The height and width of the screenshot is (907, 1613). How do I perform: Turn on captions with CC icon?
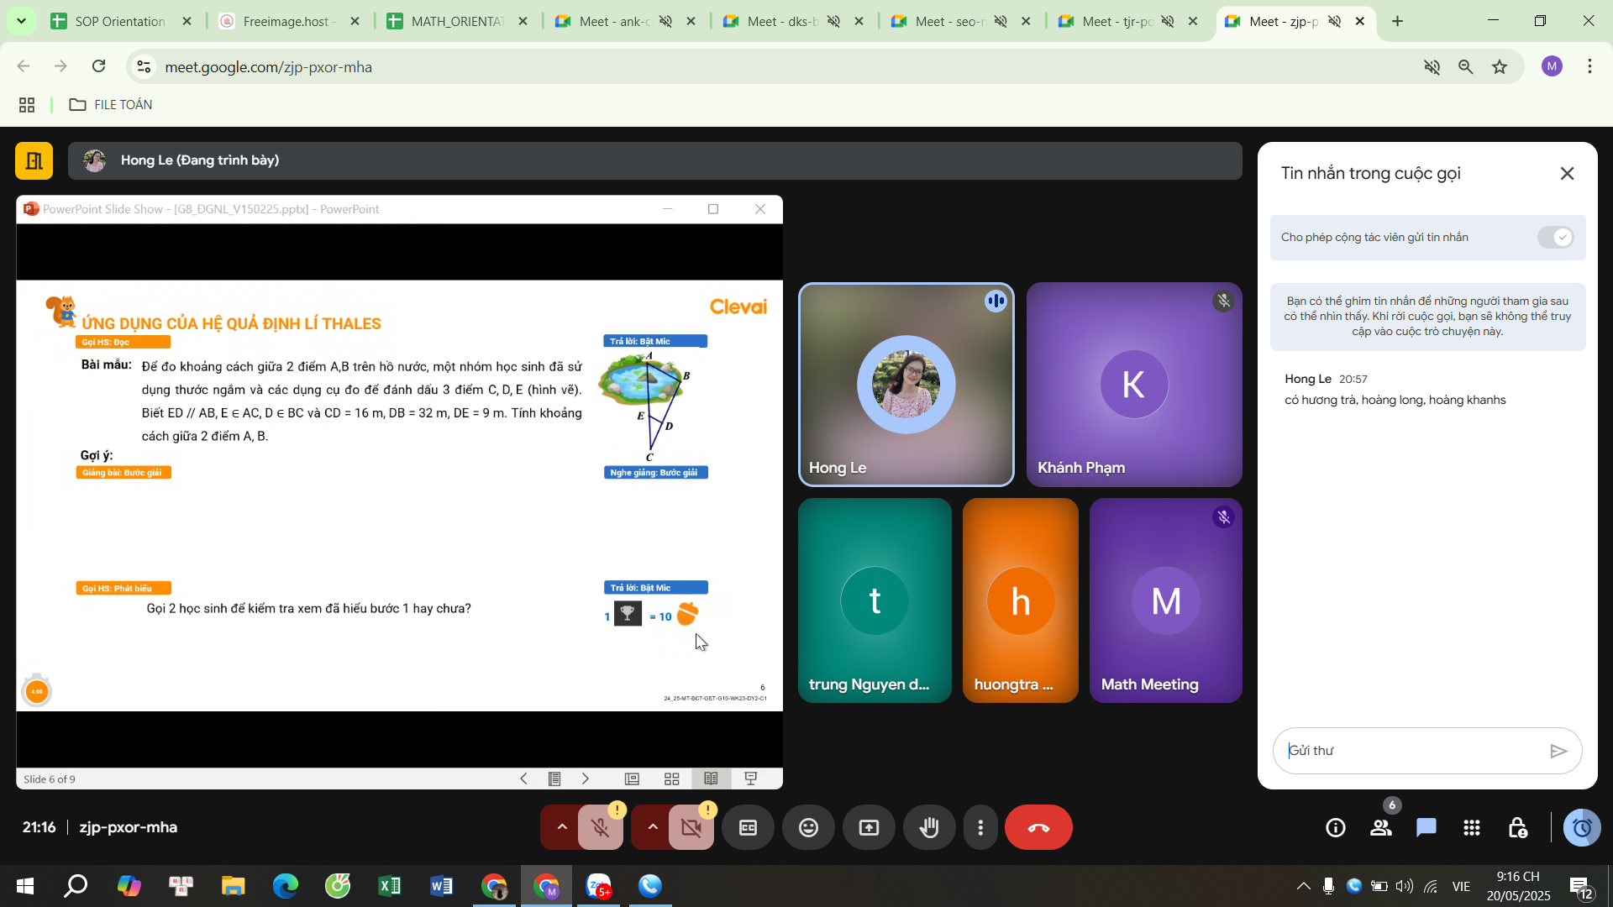pos(748,828)
